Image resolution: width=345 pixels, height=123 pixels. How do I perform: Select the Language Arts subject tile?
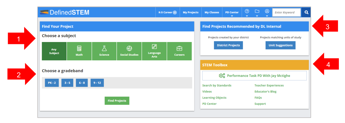pyautogui.click(x=154, y=51)
